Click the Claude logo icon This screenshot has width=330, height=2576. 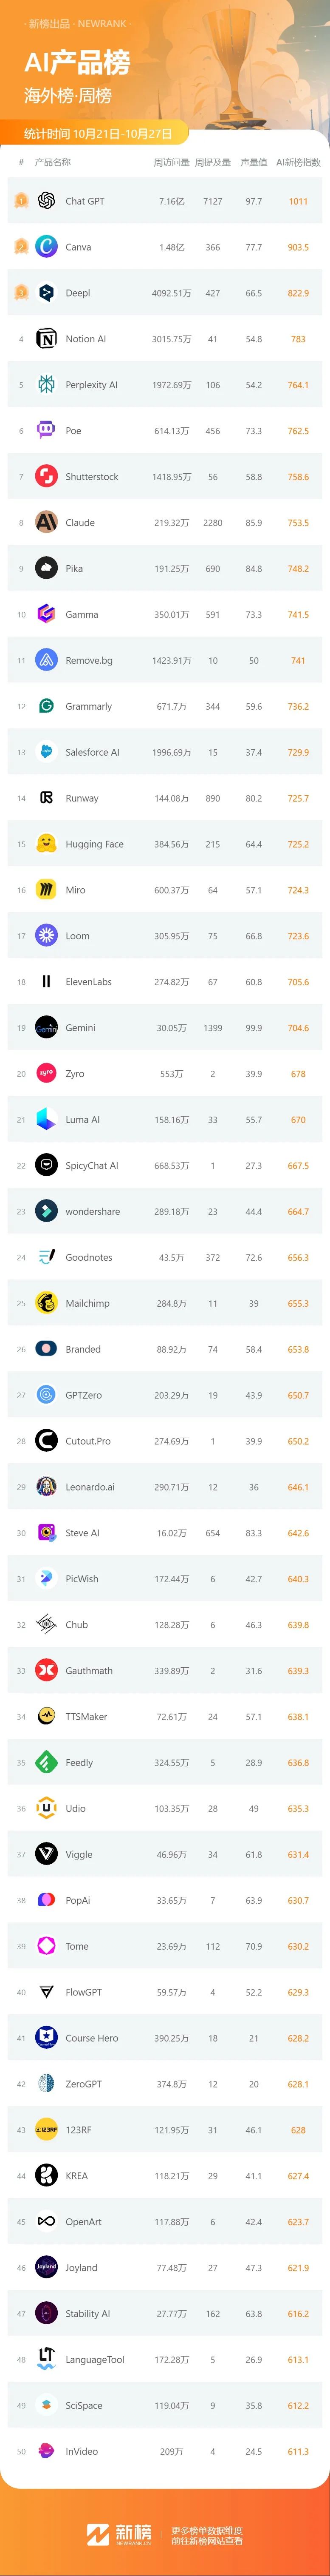tap(46, 522)
